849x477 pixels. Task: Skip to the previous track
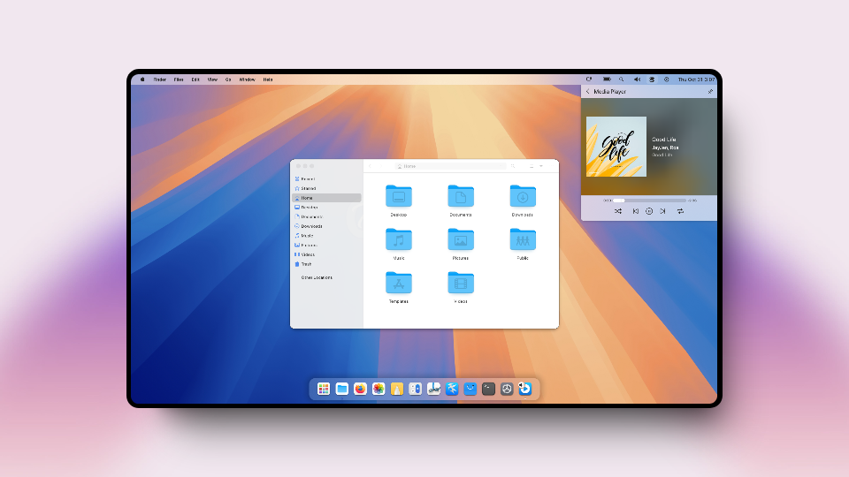pyautogui.click(x=636, y=211)
